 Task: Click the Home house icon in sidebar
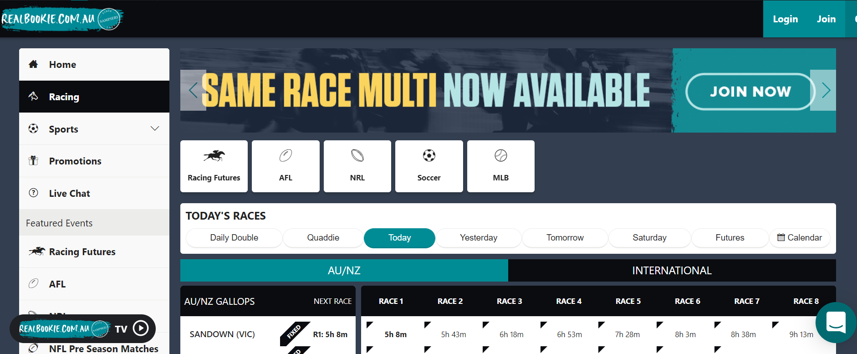click(x=33, y=64)
